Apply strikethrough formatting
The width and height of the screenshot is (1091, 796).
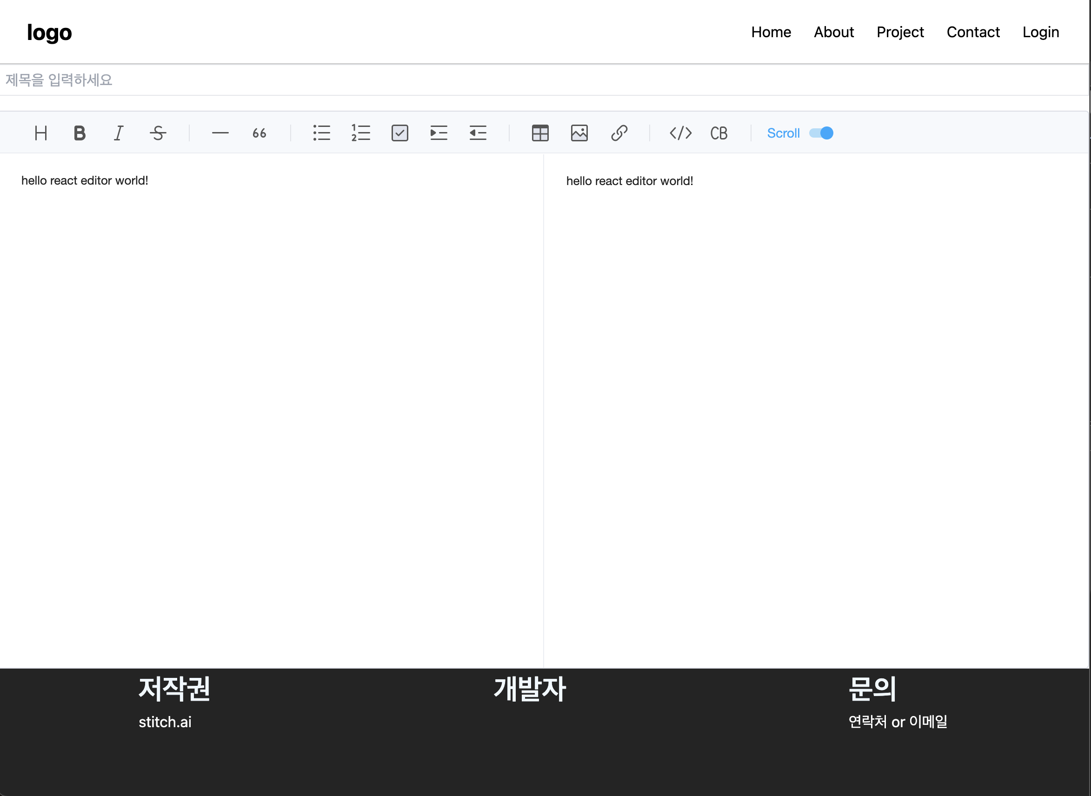(x=158, y=133)
